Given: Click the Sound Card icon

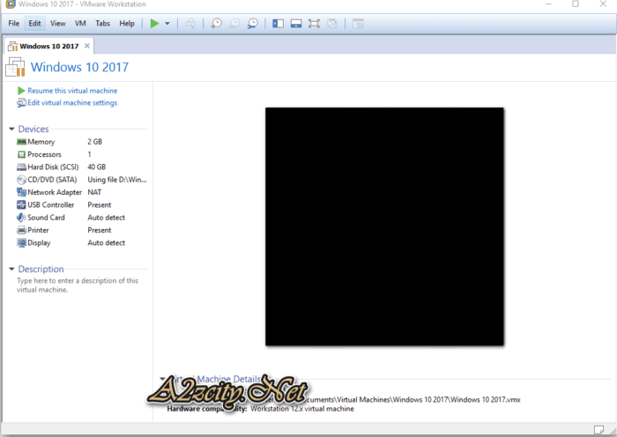Looking at the screenshot, I should click(x=21, y=218).
